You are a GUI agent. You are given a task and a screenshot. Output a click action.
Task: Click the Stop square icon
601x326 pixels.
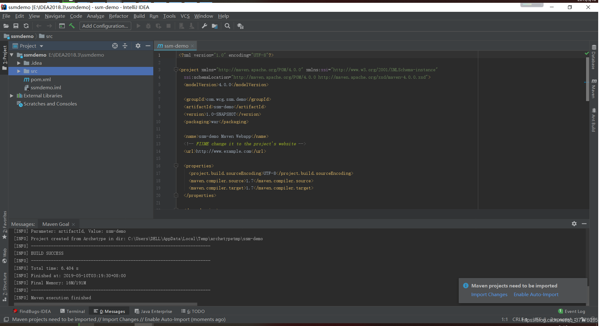[x=169, y=26]
